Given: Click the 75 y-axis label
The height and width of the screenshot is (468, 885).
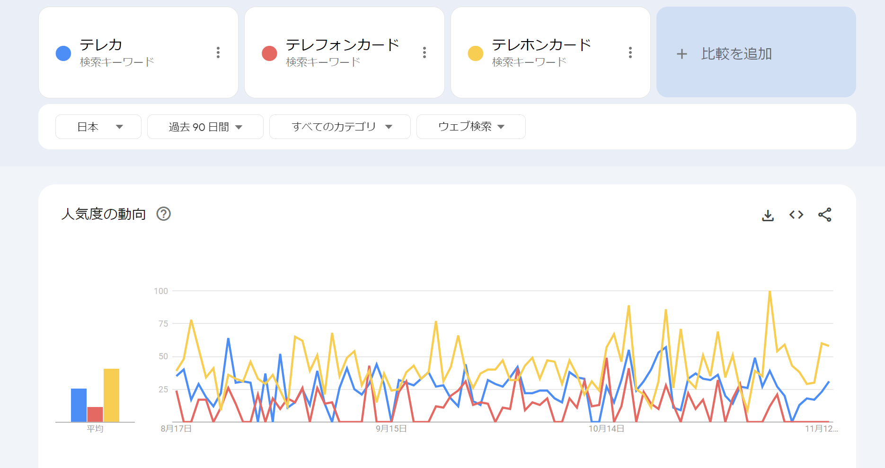Looking at the screenshot, I should click(x=163, y=324).
